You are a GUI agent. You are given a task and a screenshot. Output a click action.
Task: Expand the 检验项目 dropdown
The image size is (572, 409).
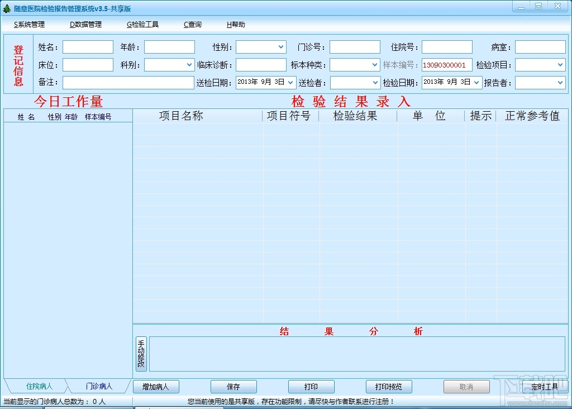point(560,65)
